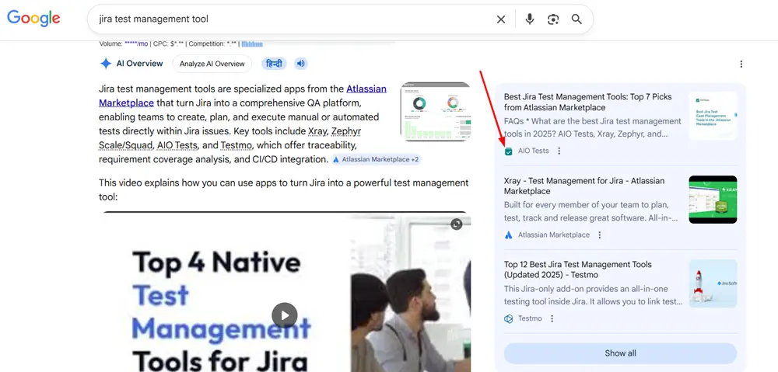Open Top 12 Best Jira Tools Testmo result

(x=580, y=269)
